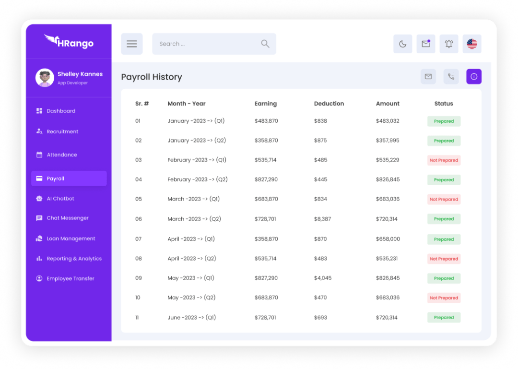The image size is (518, 369).
Task: Open Reporting & Analytics page
Action: (74, 259)
